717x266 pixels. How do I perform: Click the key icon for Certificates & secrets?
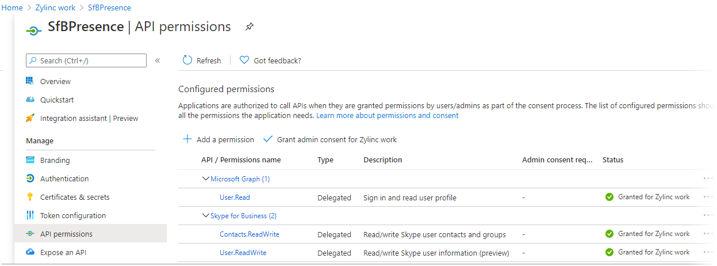30,197
